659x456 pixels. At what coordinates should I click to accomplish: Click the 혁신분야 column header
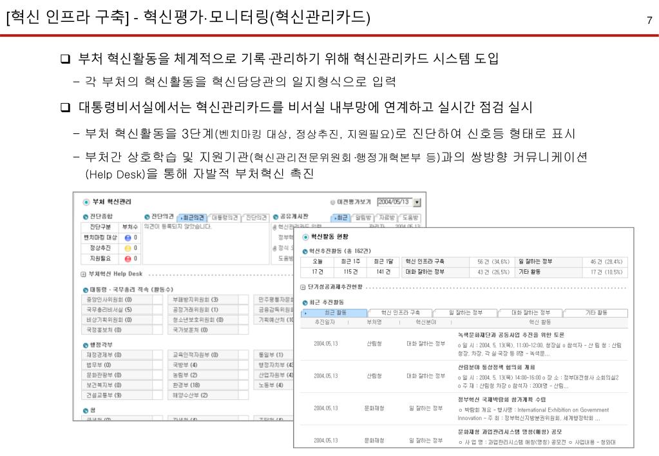coord(426,322)
